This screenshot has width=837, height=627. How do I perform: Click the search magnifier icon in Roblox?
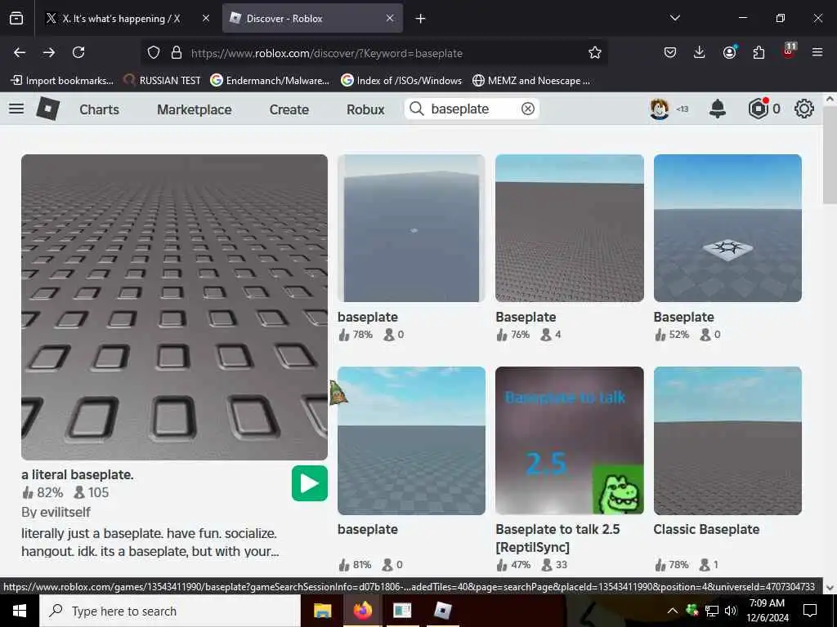pos(416,109)
